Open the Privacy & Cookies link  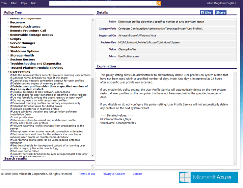pyautogui.click(x=114, y=174)
